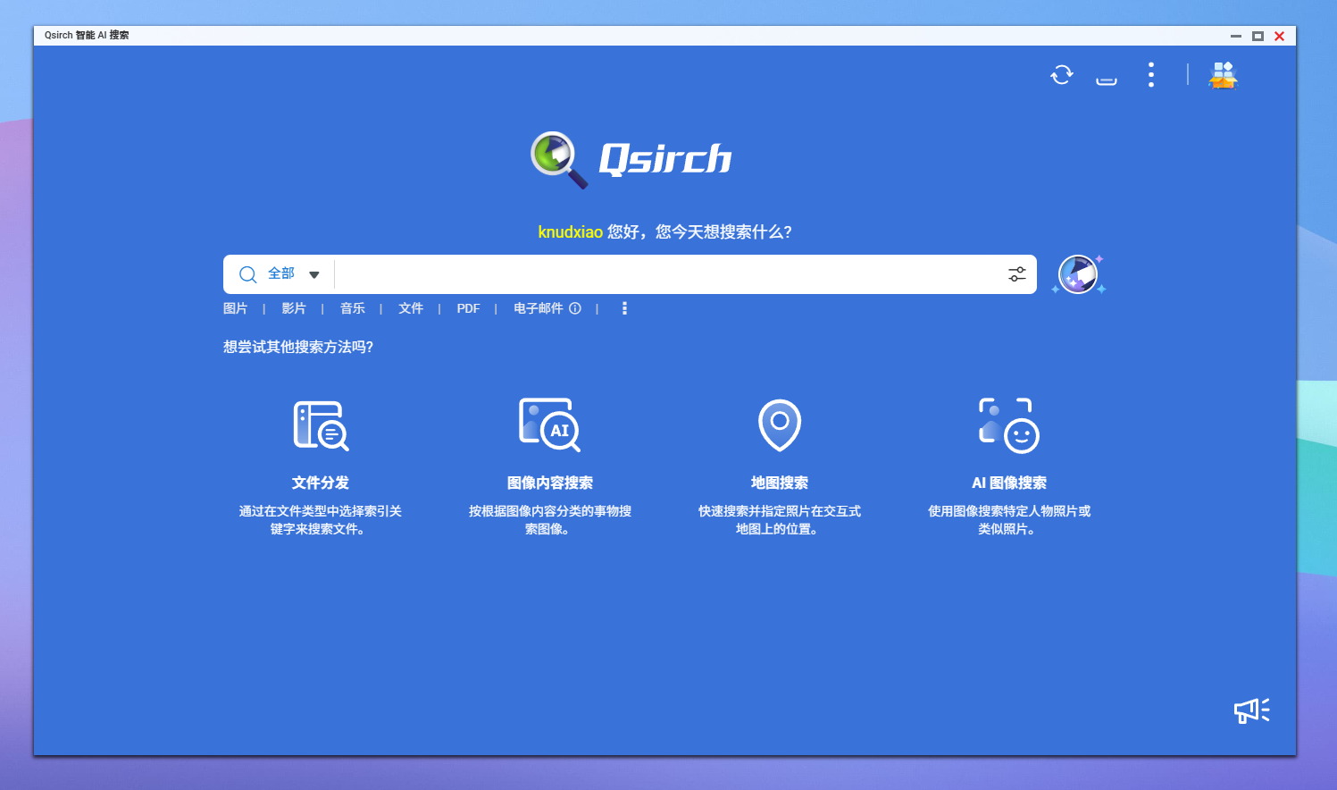
Task: Click the colorful user community icon
Action: pyautogui.click(x=1223, y=75)
